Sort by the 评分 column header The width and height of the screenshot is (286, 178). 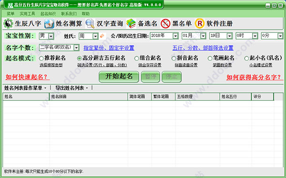263,97
